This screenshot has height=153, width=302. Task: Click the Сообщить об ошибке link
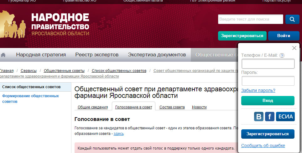tap(263, 146)
